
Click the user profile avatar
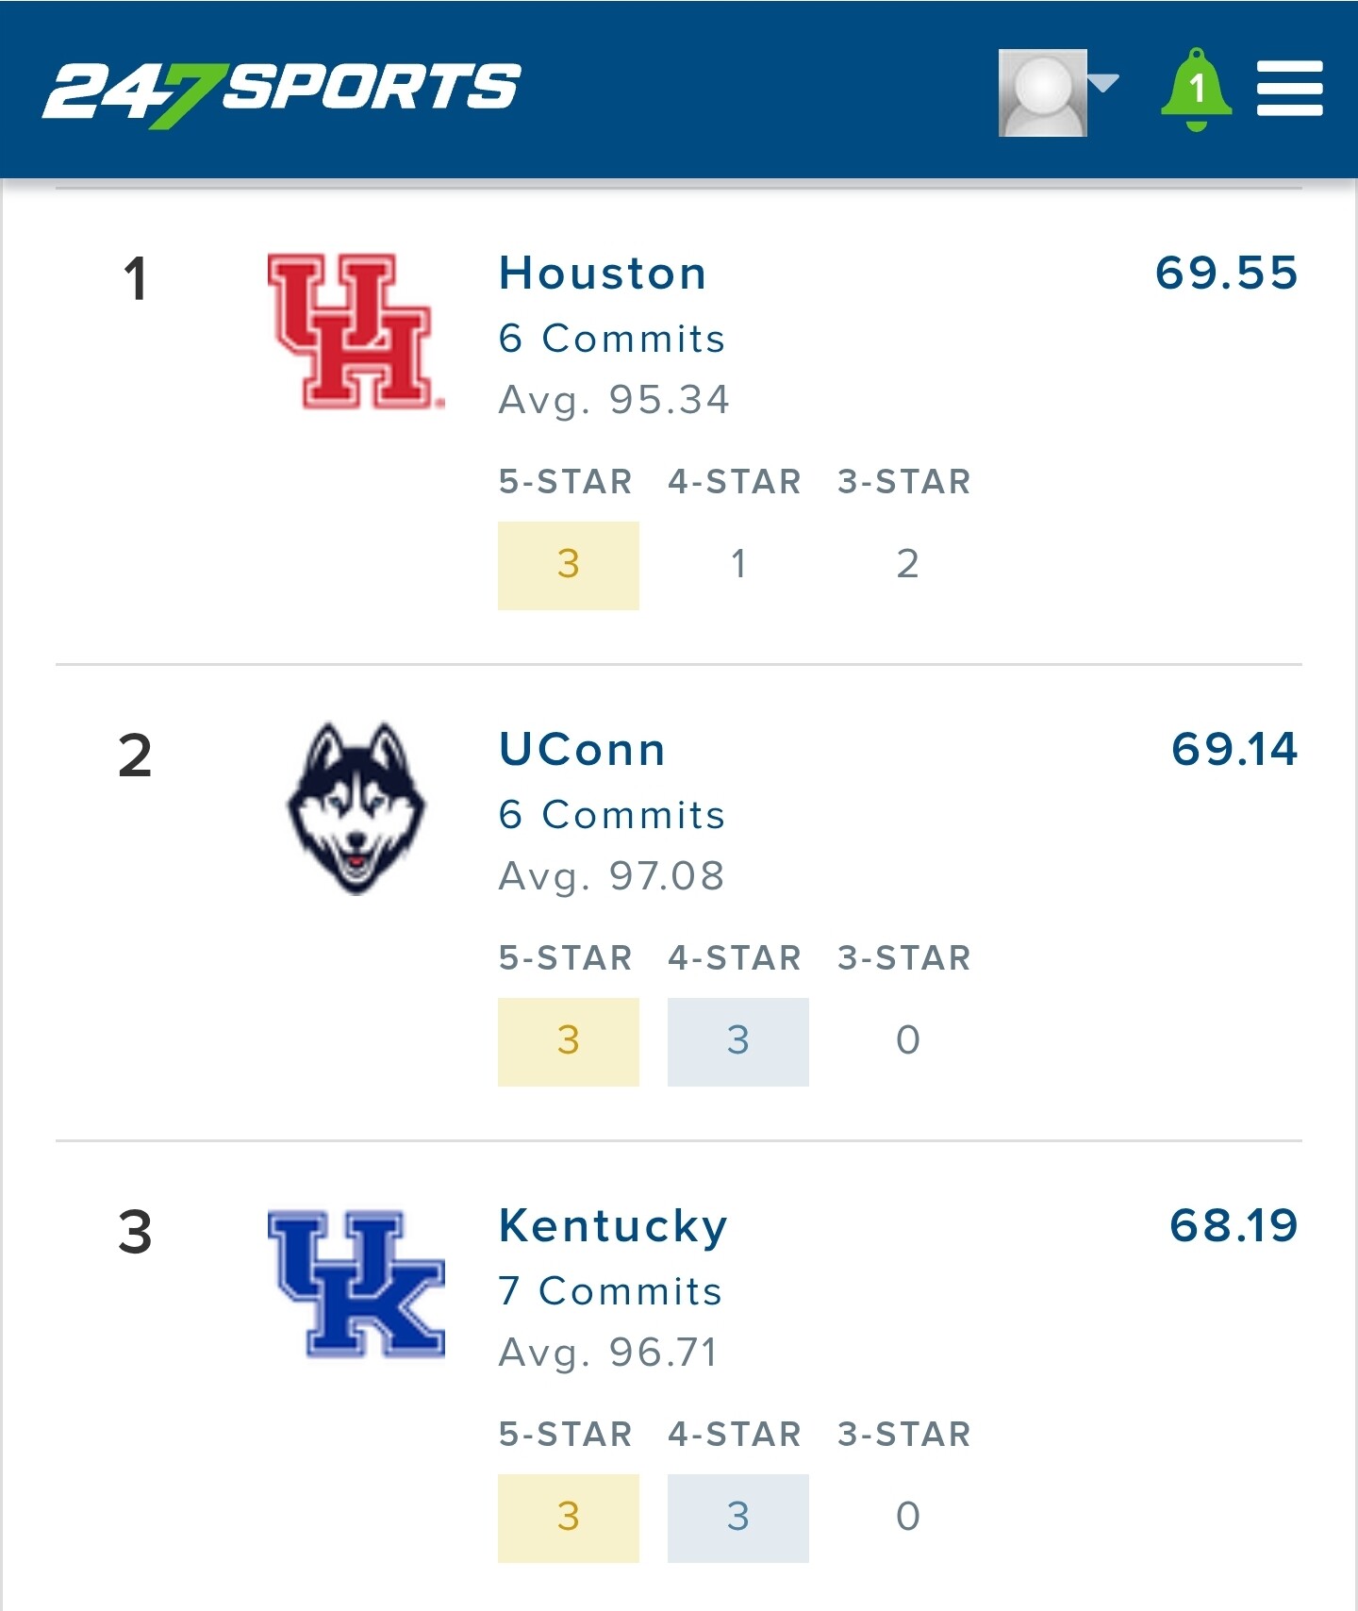1043,92
